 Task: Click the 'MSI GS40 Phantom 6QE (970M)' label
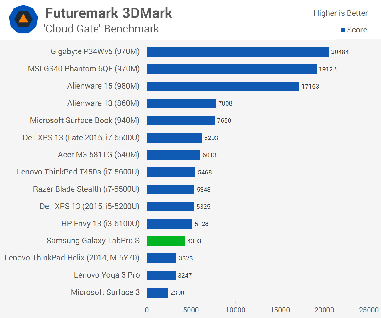pyautogui.click(x=84, y=69)
